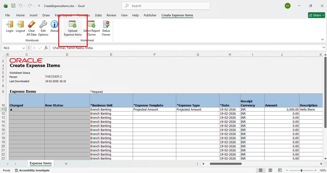Open the Share button dropdown
Viewport: 327px width, 173px height.
coord(323,15)
